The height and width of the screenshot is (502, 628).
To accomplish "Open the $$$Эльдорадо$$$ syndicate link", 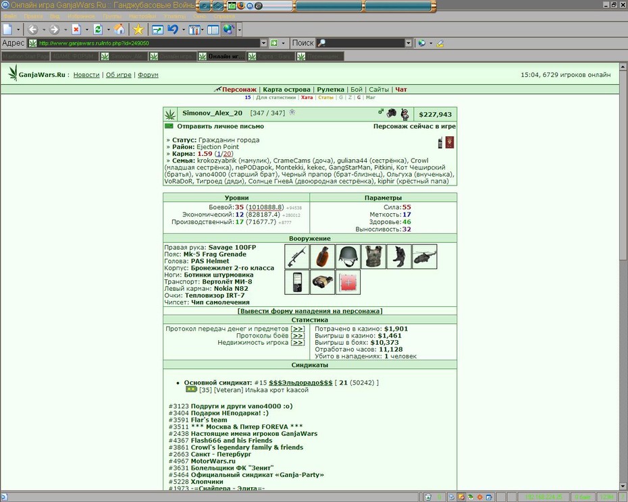I will point(300,383).
